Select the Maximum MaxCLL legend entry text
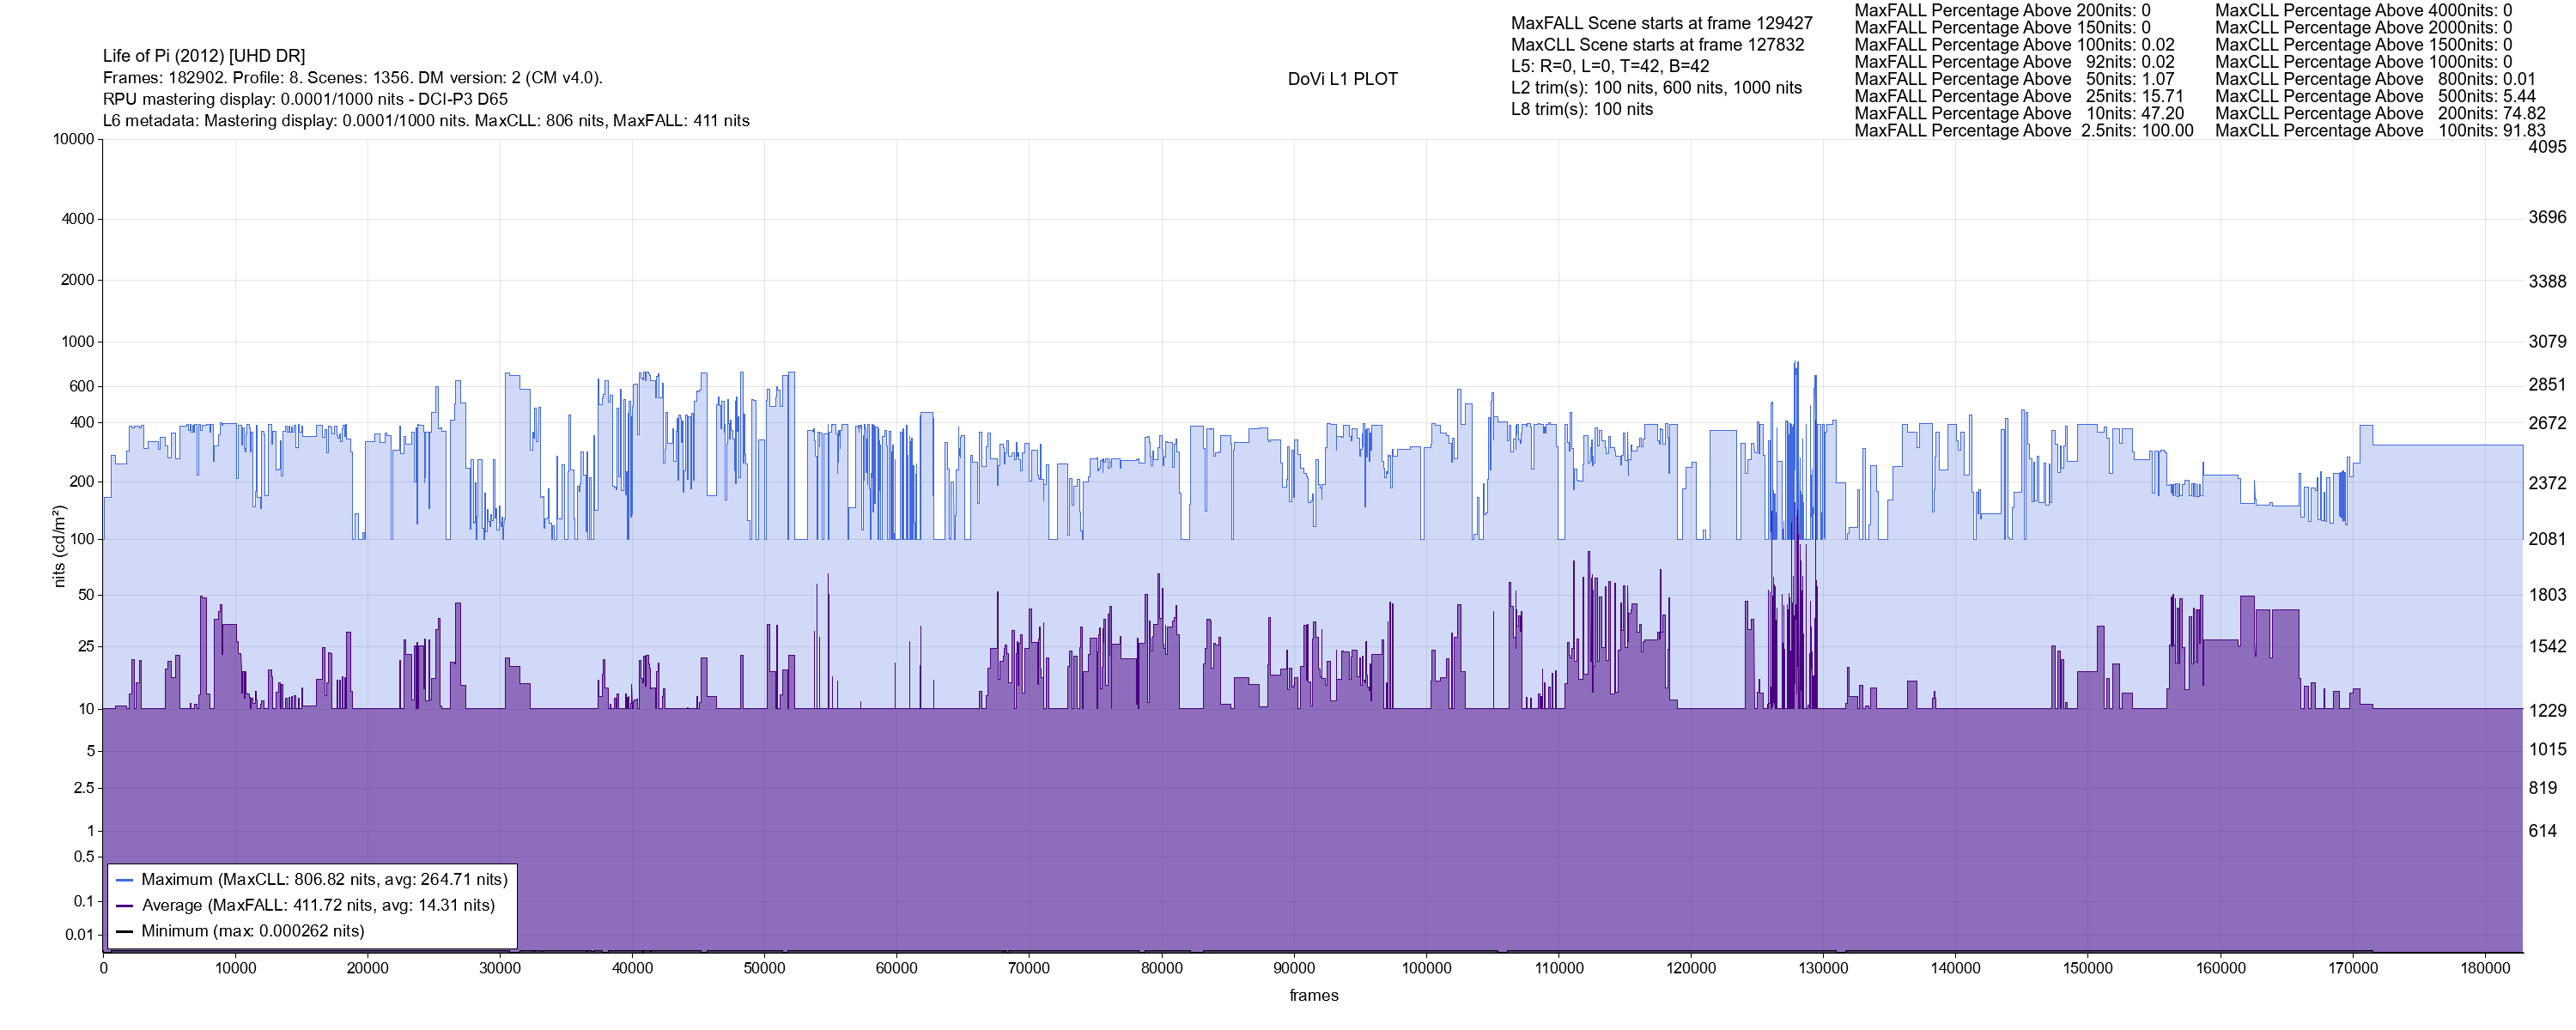 point(324,880)
